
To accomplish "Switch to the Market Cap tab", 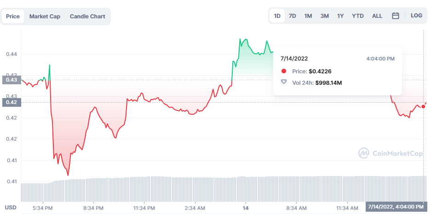I will coord(45,16).
